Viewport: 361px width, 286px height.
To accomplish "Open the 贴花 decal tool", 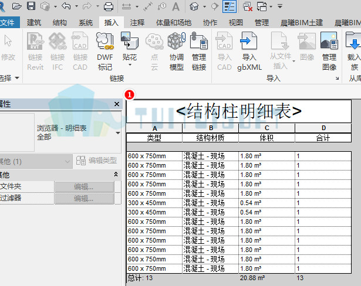I will tap(129, 46).
